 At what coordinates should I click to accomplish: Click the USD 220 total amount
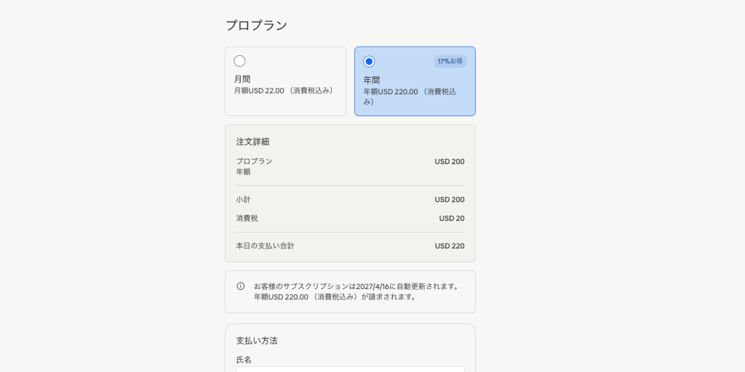click(449, 246)
